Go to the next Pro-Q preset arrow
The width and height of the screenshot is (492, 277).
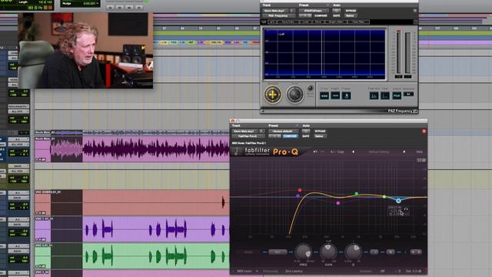click(404, 152)
